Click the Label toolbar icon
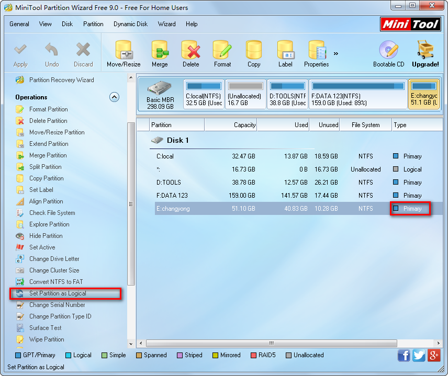Viewport: 448px width, 376px height. point(285,53)
